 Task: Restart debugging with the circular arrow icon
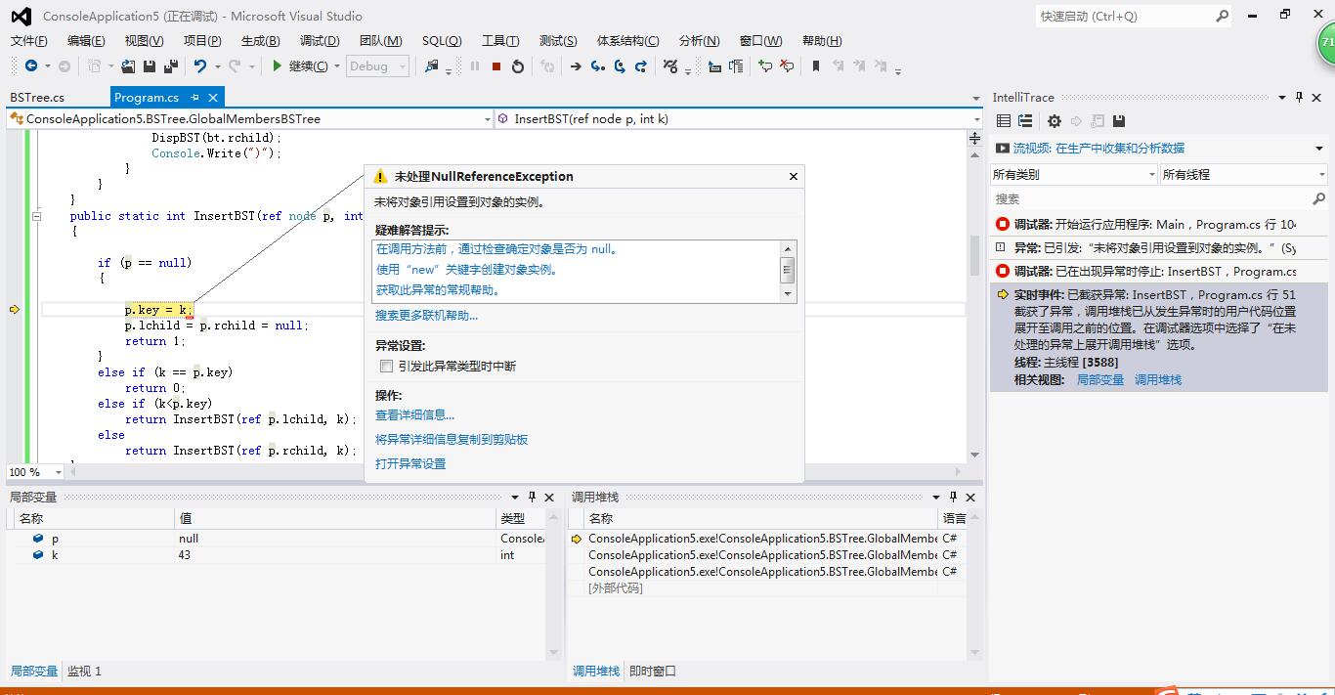pos(518,66)
